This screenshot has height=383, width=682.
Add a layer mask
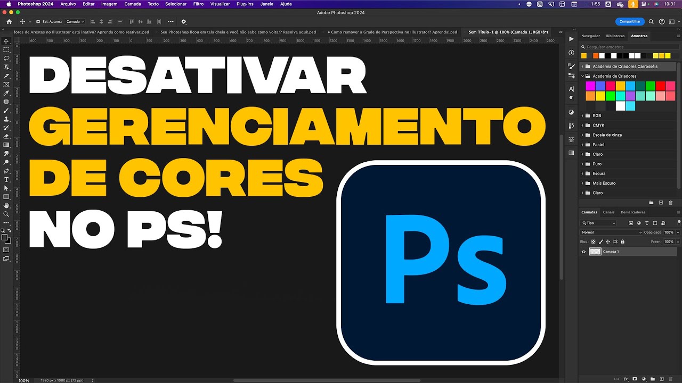(x=635, y=379)
